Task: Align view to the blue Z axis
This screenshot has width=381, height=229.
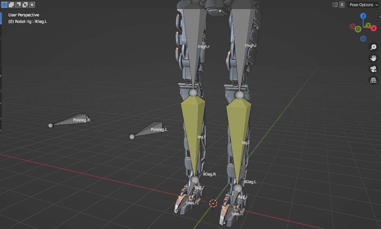Action: pyautogui.click(x=363, y=16)
